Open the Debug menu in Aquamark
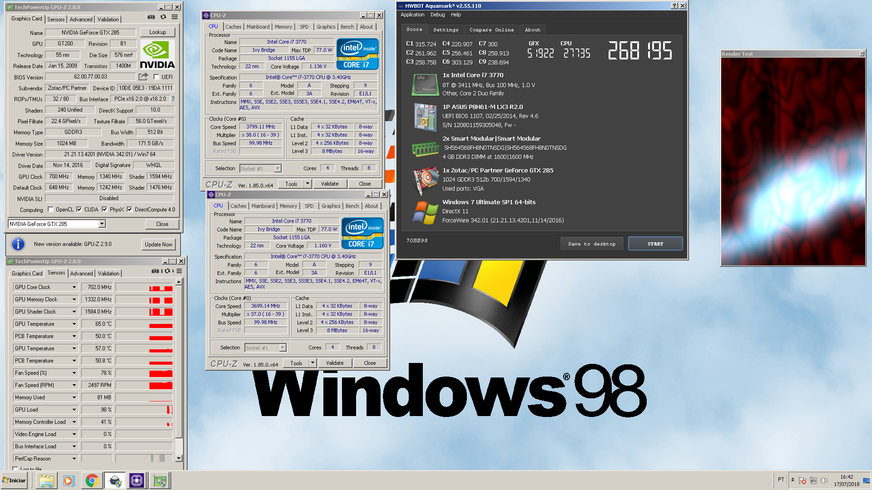This screenshot has height=490, width=872. [437, 15]
